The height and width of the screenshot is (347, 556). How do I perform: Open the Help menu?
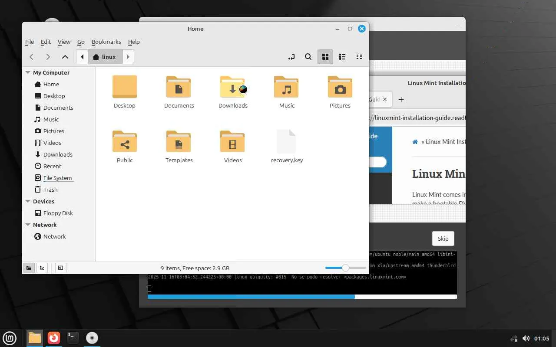[x=134, y=42]
